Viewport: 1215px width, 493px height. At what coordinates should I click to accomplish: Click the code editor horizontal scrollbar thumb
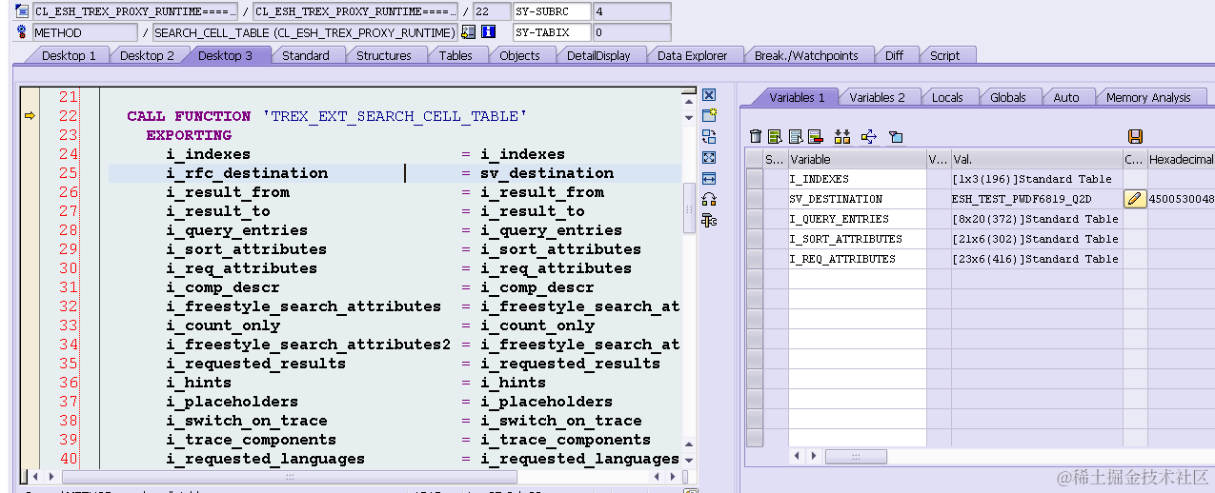(289, 476)
